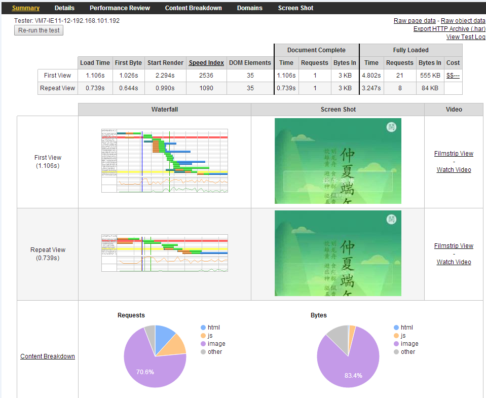Open the Domains tab
The image size is (486, 398).
[250, 8]
